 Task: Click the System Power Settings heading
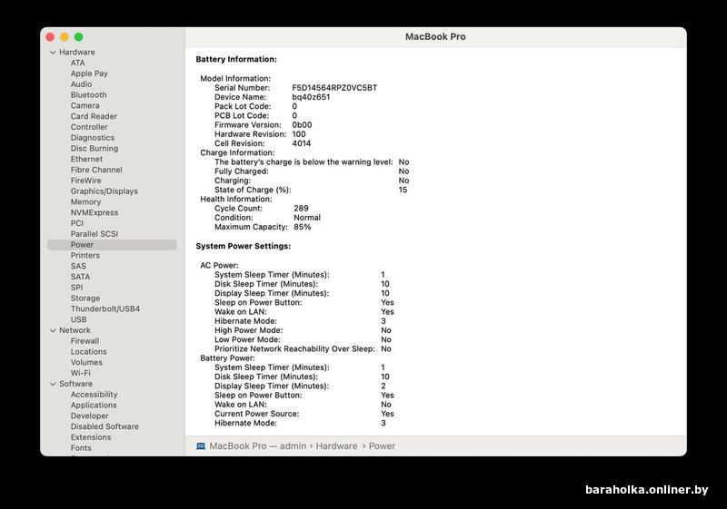click(x=244, y=246)
